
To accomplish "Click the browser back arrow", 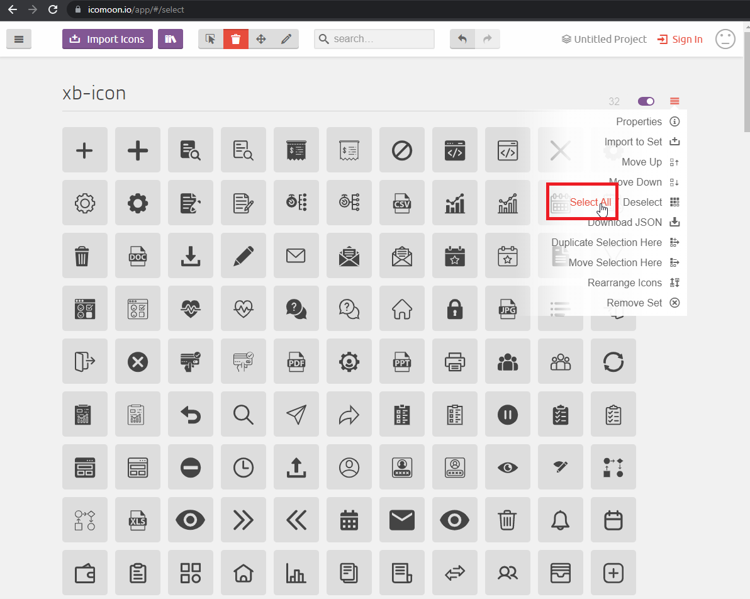I will (13, 9).
